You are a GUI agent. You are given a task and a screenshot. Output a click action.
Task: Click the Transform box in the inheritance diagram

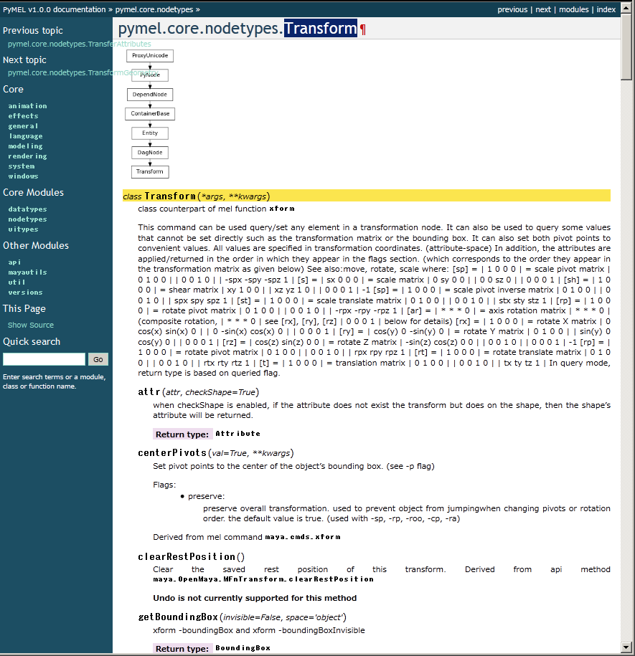(x=150, y=171)
